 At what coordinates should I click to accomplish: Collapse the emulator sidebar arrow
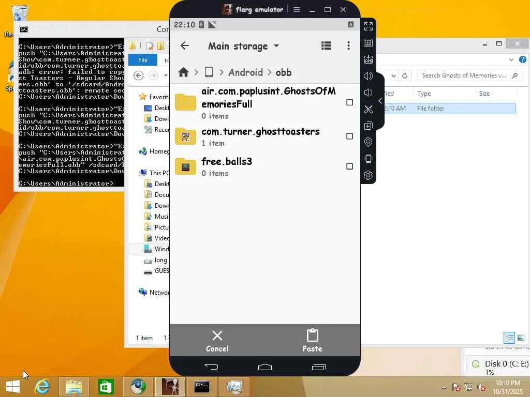coord(380,101)
